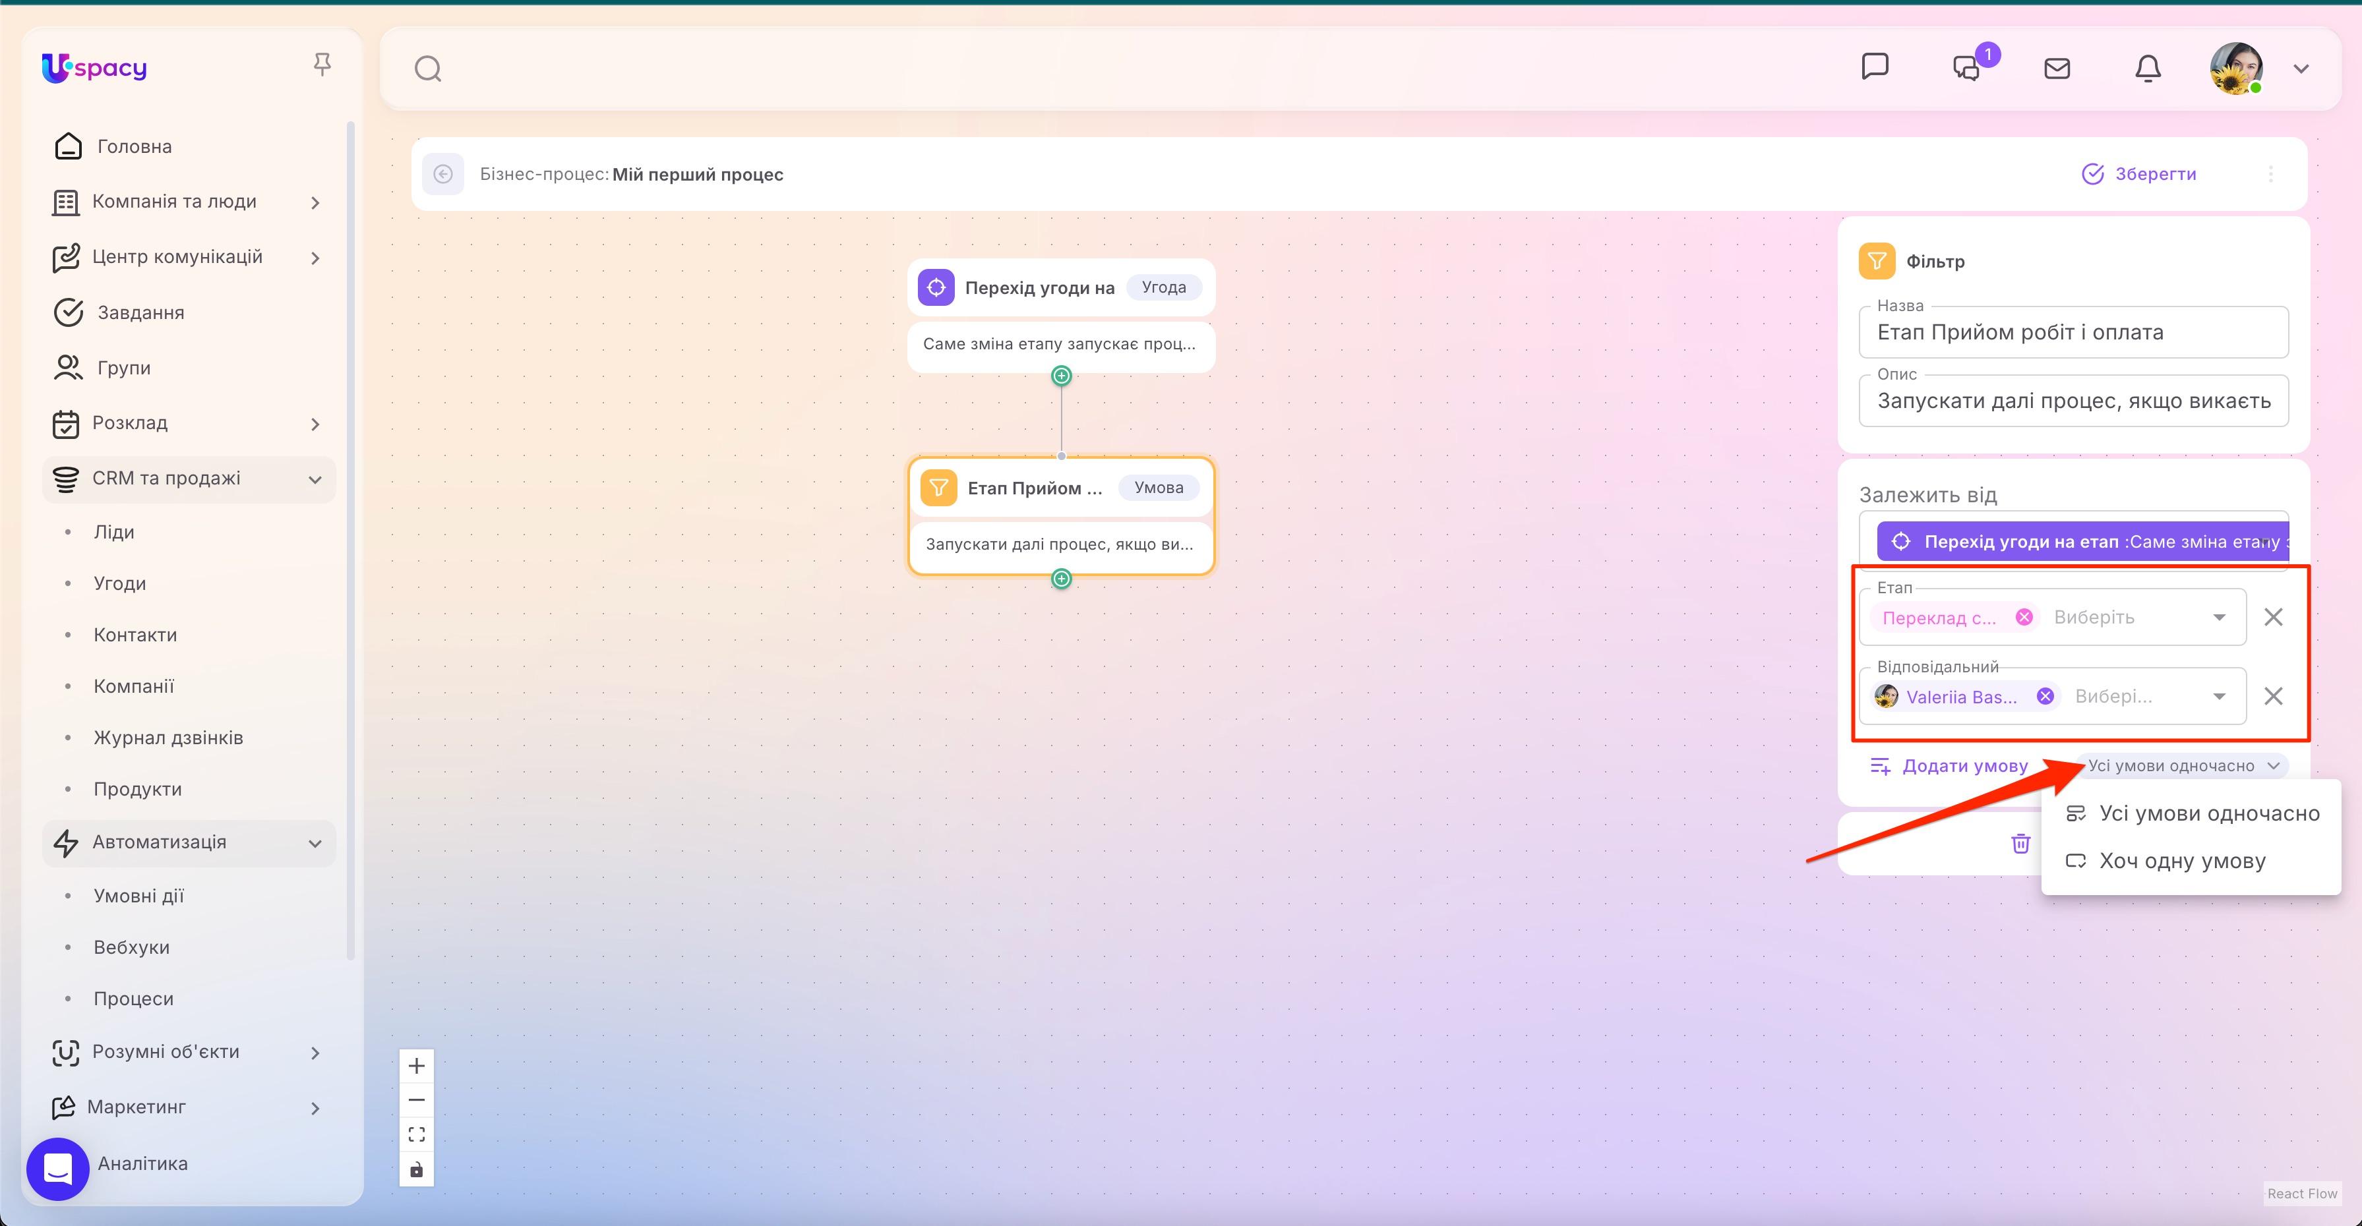This screenshot has height=1226, width=2362.
Task: Click the mail icon in the top bar
Action: coord(2057,68)
